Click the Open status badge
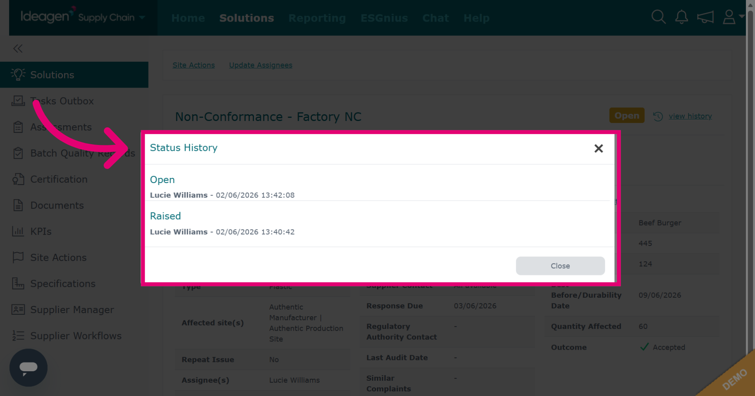Image resolution: width=755 pixels, height=396 pixels. 627,115
